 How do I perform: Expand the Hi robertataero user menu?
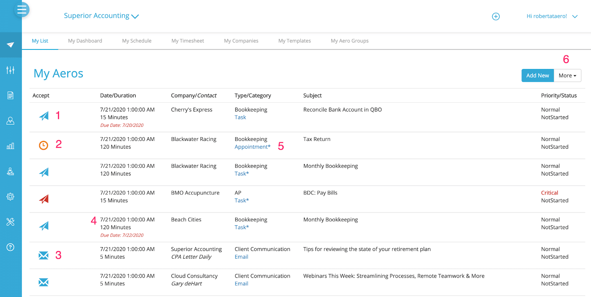552,16
